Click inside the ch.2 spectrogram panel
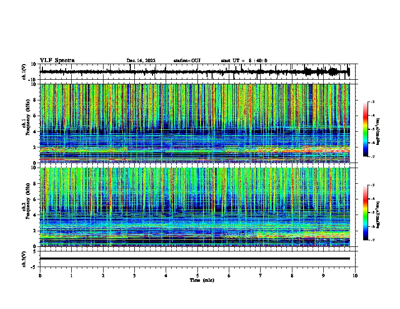 tap(195, 207)
